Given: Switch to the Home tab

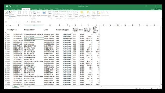Looking at the screenshot, I should (x=13, y=9).
